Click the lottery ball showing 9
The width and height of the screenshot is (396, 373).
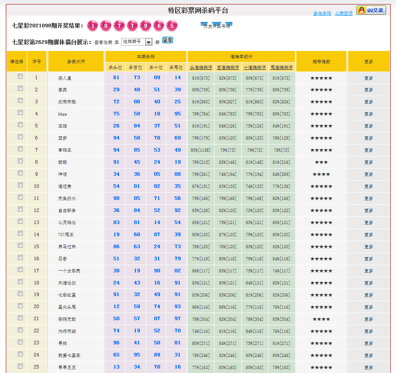[x=146, y=25]
